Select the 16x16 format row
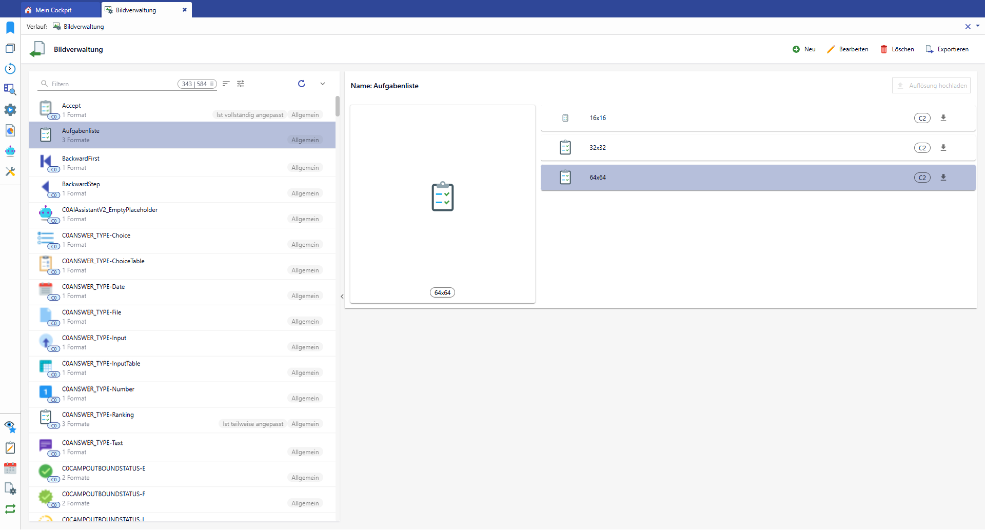985x530 pixels. click(758, 118)
